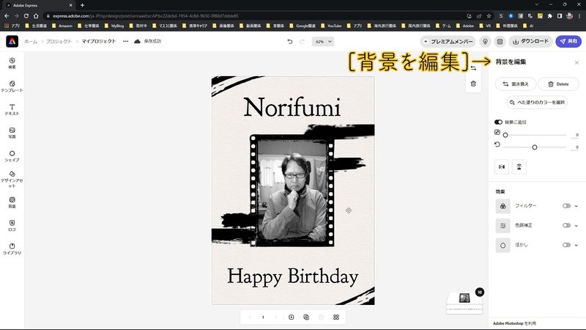Viewport: 586px width, 330px height.
Task: Open the calendar scheduler icon
Action: tap(500, 42)
